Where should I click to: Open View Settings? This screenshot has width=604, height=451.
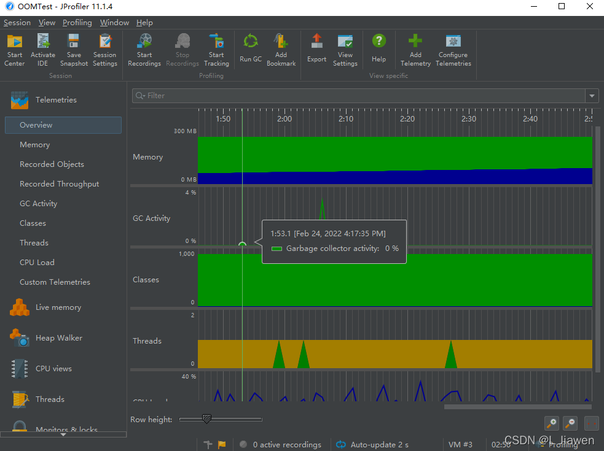pyautogui.click(x=345, y=50)
